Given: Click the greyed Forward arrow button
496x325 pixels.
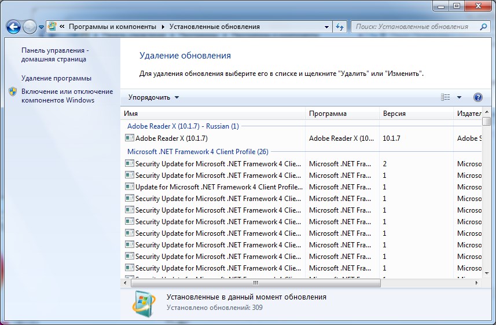Looking at the screenshot, I should (30, 27).
